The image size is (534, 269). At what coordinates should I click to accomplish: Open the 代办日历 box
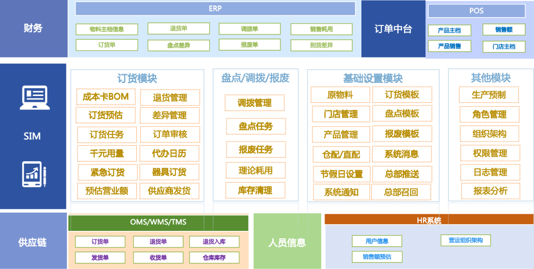pyautogui.click(x=170, y=153)
